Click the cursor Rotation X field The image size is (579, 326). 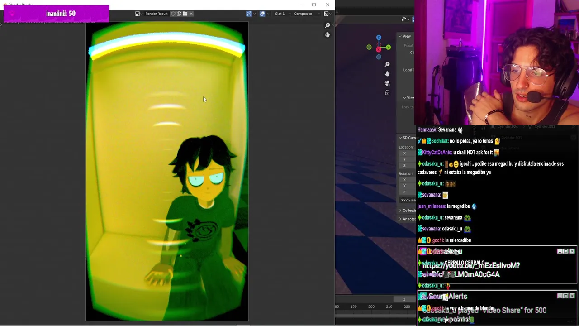click(407, 180)
